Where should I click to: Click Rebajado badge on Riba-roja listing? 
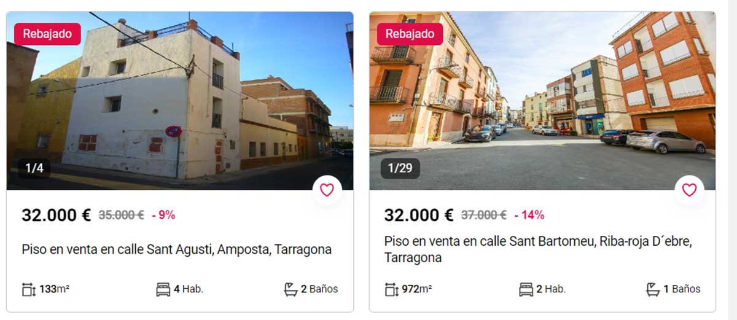[x=410, y=34]
